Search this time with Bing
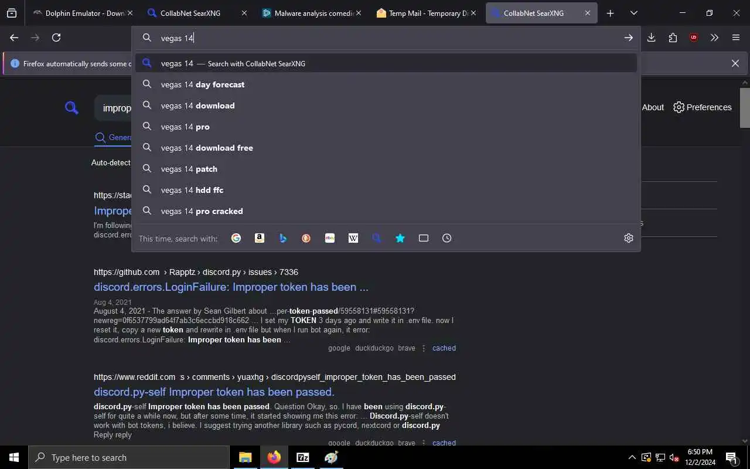This screenshot has height=469, width=750. (x=283, y=238)
